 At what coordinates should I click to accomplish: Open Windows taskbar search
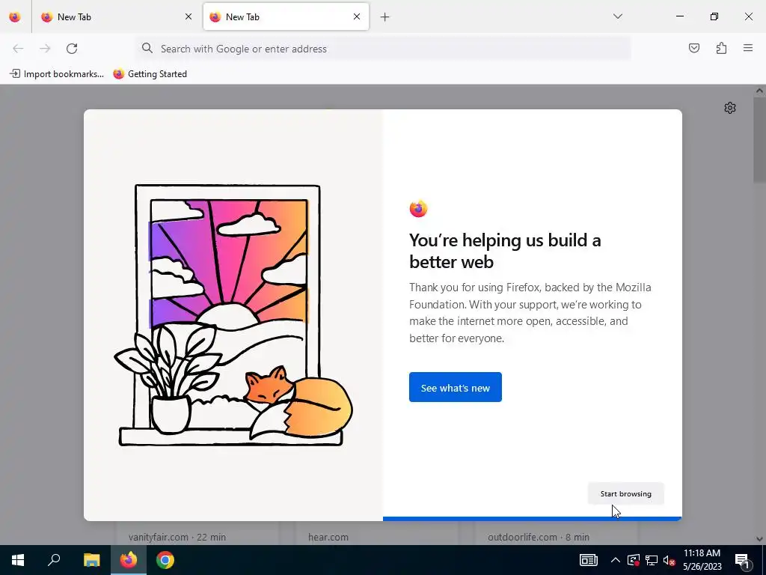coord(54,560)
